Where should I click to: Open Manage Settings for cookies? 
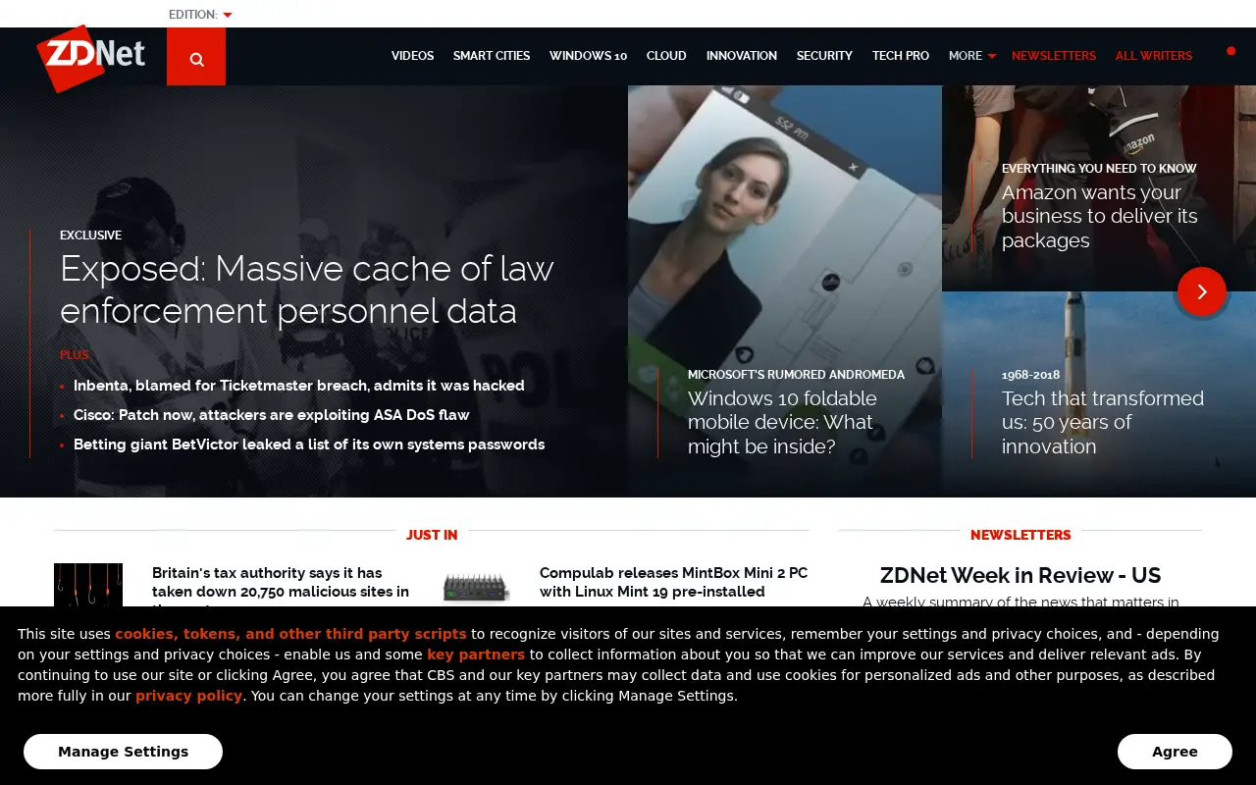pos(123,752)
